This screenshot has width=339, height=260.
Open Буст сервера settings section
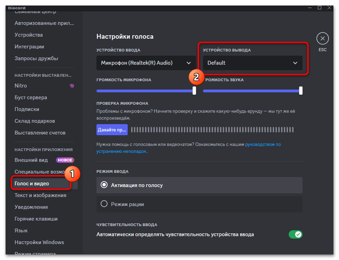(31, 98)
